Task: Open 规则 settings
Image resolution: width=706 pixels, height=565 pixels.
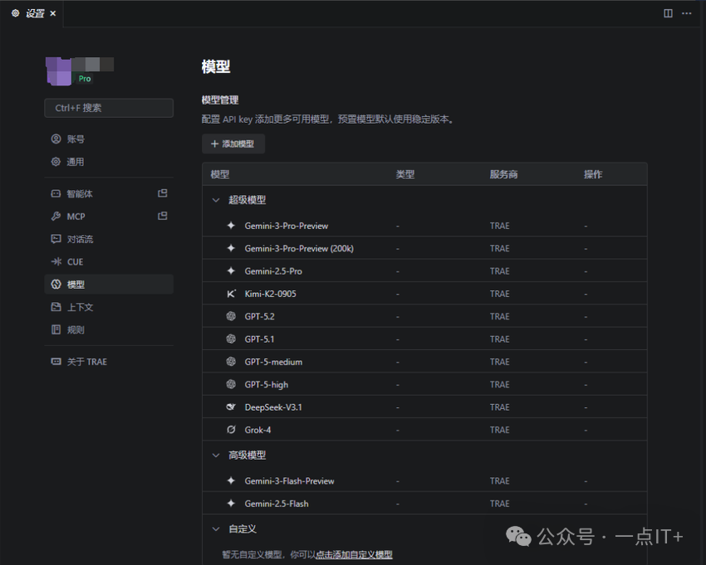Action: pos(109,329)
